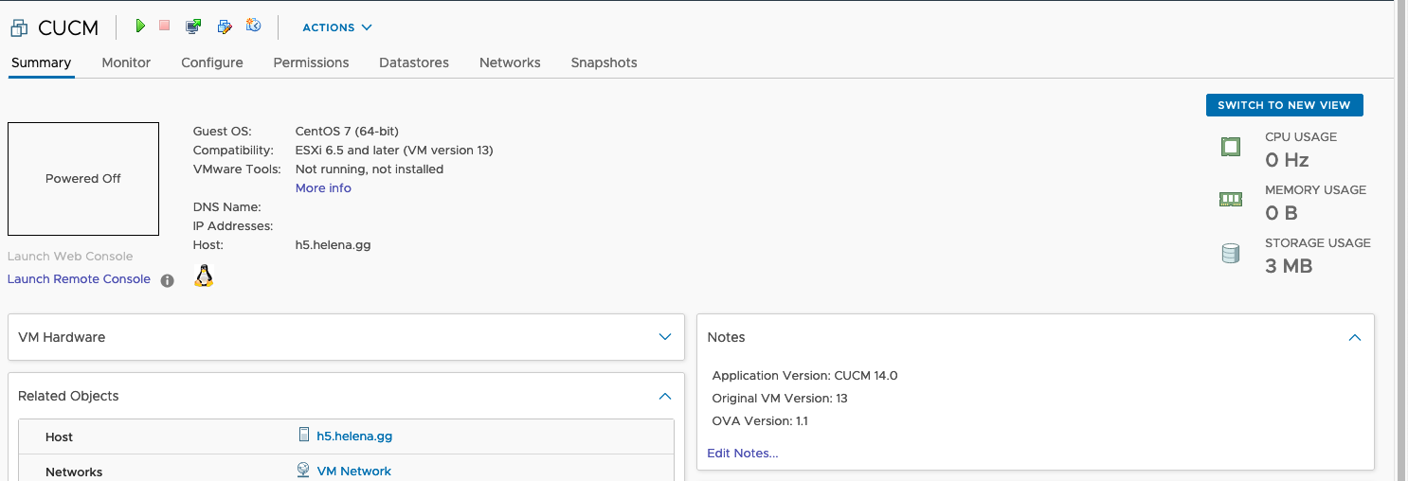The image size is (1408, 481).
Task: Collapse the Notes panel
Action: point(1354,337)
